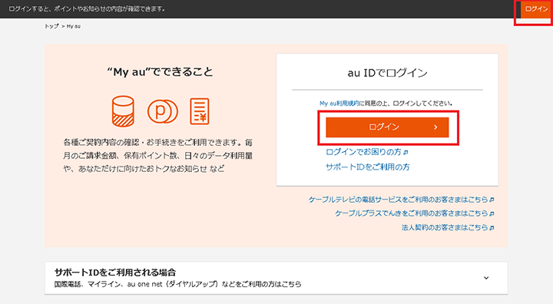
Task: Open the ケーブルプラスでんき customer link
Action: (x=415, y=213)
